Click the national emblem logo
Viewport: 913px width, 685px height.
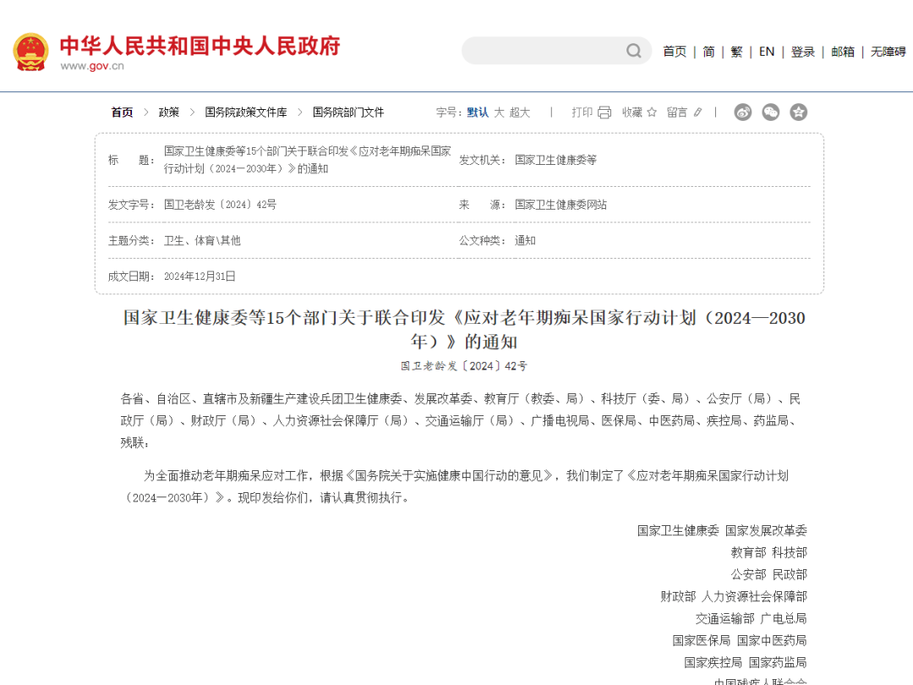pos(30,52)
